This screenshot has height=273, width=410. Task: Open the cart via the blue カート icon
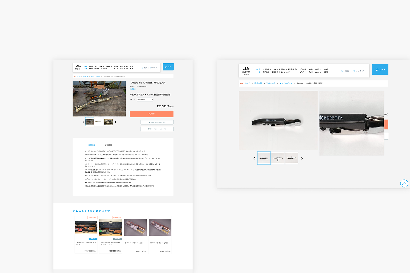click(380, 69)
